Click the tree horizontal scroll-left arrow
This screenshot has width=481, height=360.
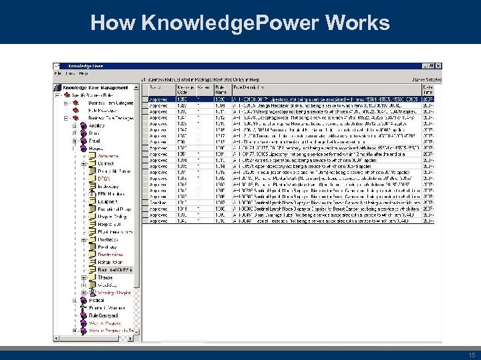(x=56, y=338)
